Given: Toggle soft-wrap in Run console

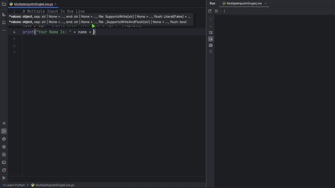Looking at the screenshot, I should pos(210,32).
